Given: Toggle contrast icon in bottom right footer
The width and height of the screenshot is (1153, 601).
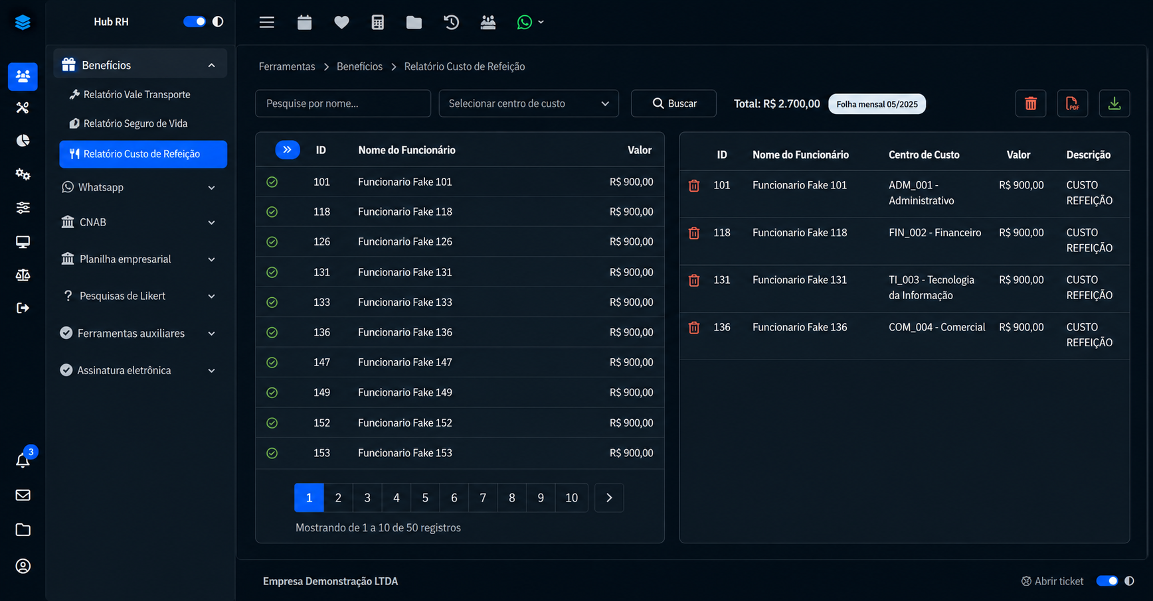Looking at the screenshot, I should click(1130, 581).
